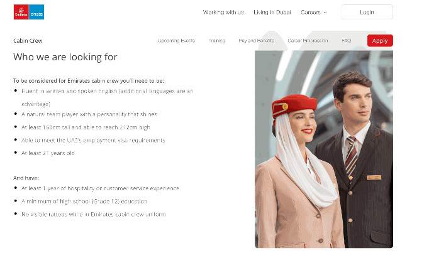The width and height of the screenshot is (434, 253).
Task: Expand the Careers dropdown chevron
Action: click(325, 13)
